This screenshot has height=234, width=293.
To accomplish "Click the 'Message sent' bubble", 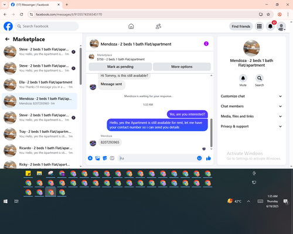I will [111, 85].
